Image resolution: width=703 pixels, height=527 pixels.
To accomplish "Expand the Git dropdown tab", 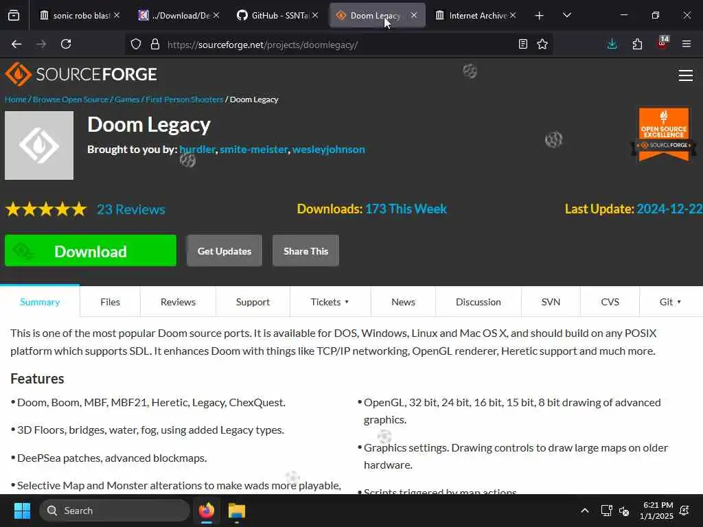I will (671, 302).
